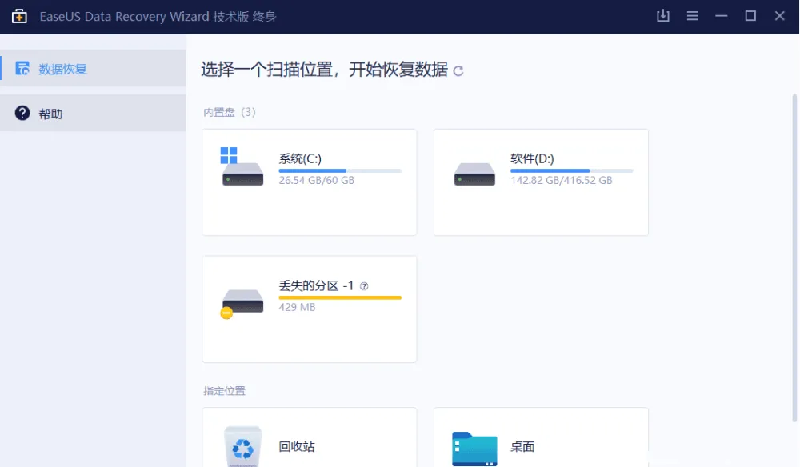The width and height of the screenshot is (800, 467).
Task: Switch to the 帮助 section in sidebar
Action: tap(48, 112)
